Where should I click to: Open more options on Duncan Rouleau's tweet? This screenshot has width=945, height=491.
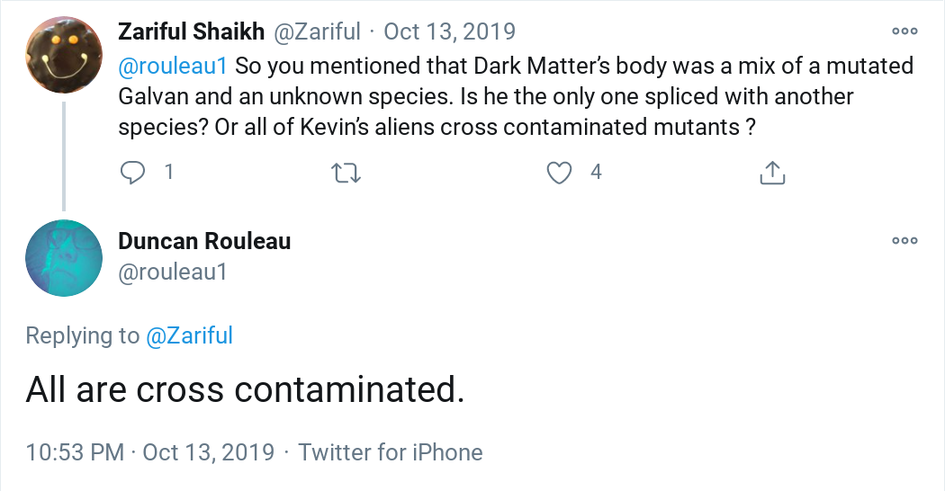coord(904,241)
